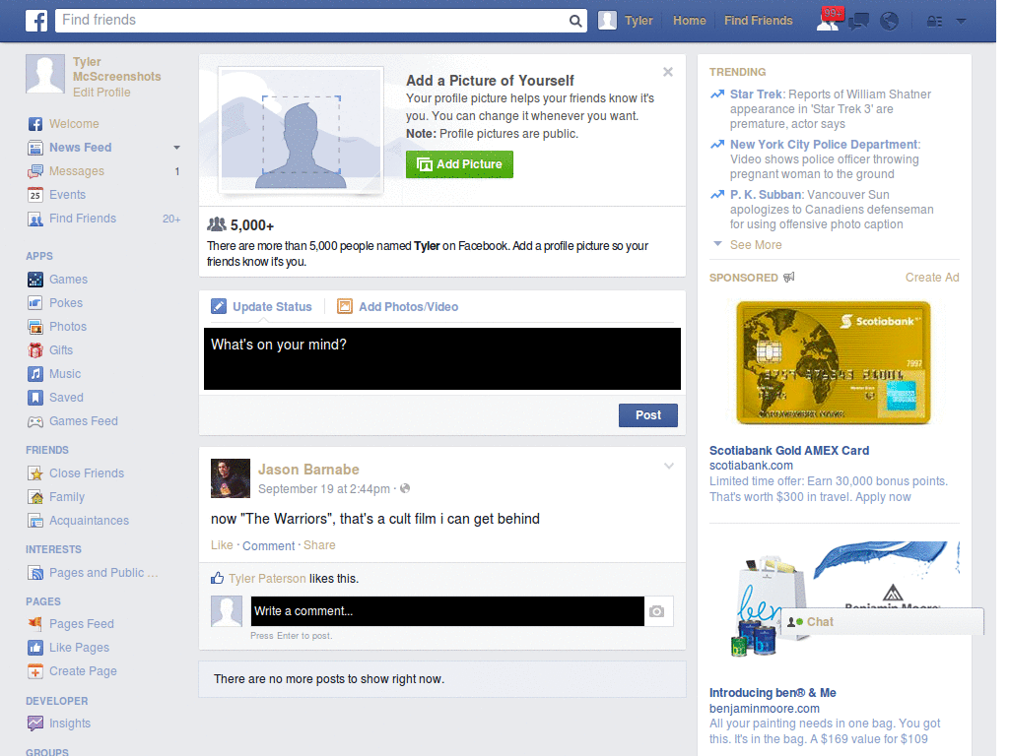This screenshot has width=1009, height=756.
Task: Select the Update Status tab
Action: pos(262,307)
